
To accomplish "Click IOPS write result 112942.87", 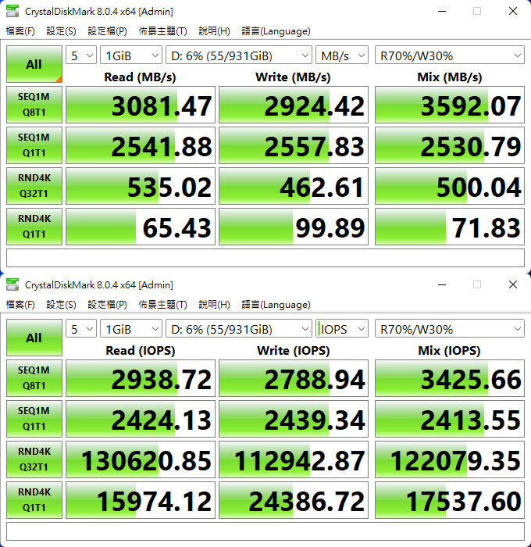I will [x=294, y=459].
